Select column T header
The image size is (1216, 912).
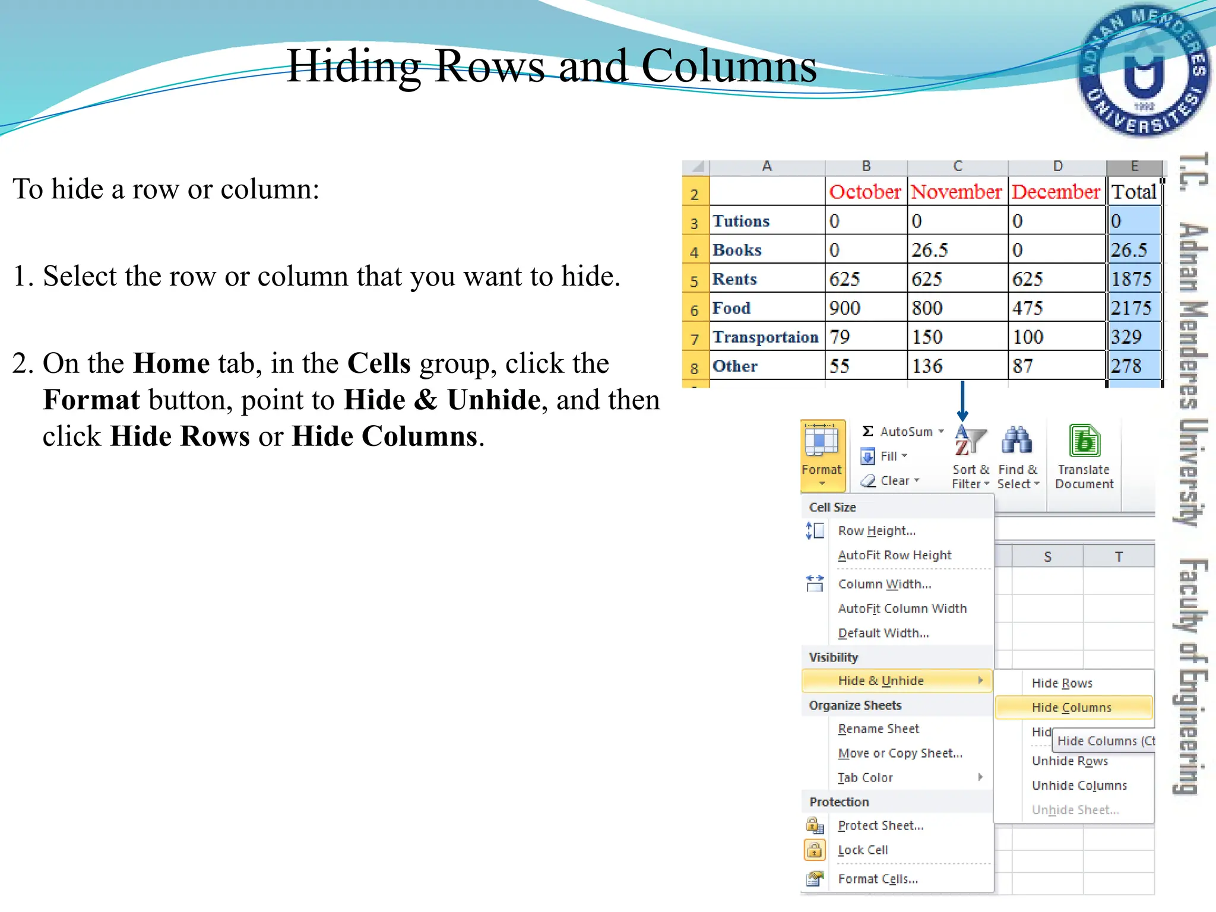pos(1119,556)
